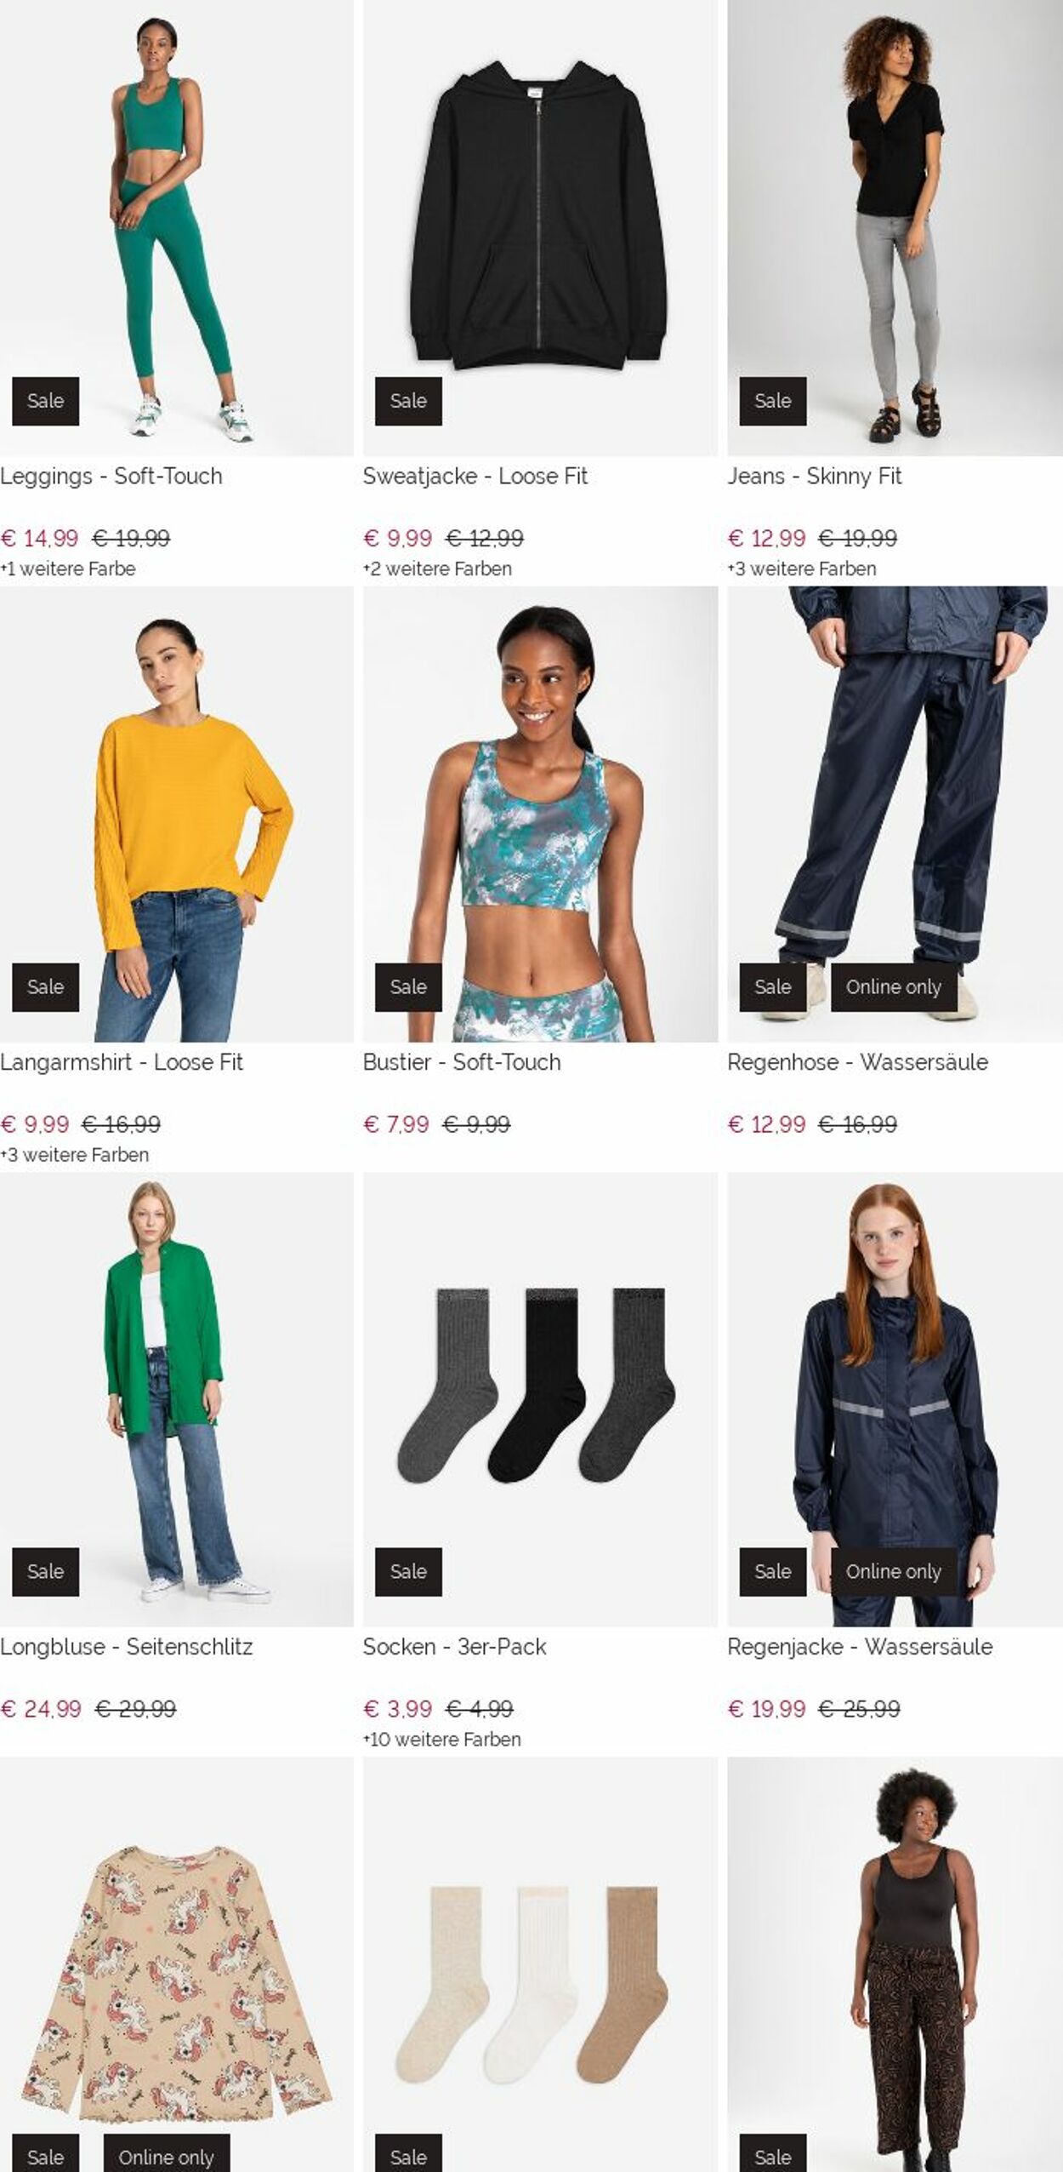Click the Sale badge on Leggings image
Image resolution: width=1063 pixels, height=2172 pixels.
(x=45, y=401)
